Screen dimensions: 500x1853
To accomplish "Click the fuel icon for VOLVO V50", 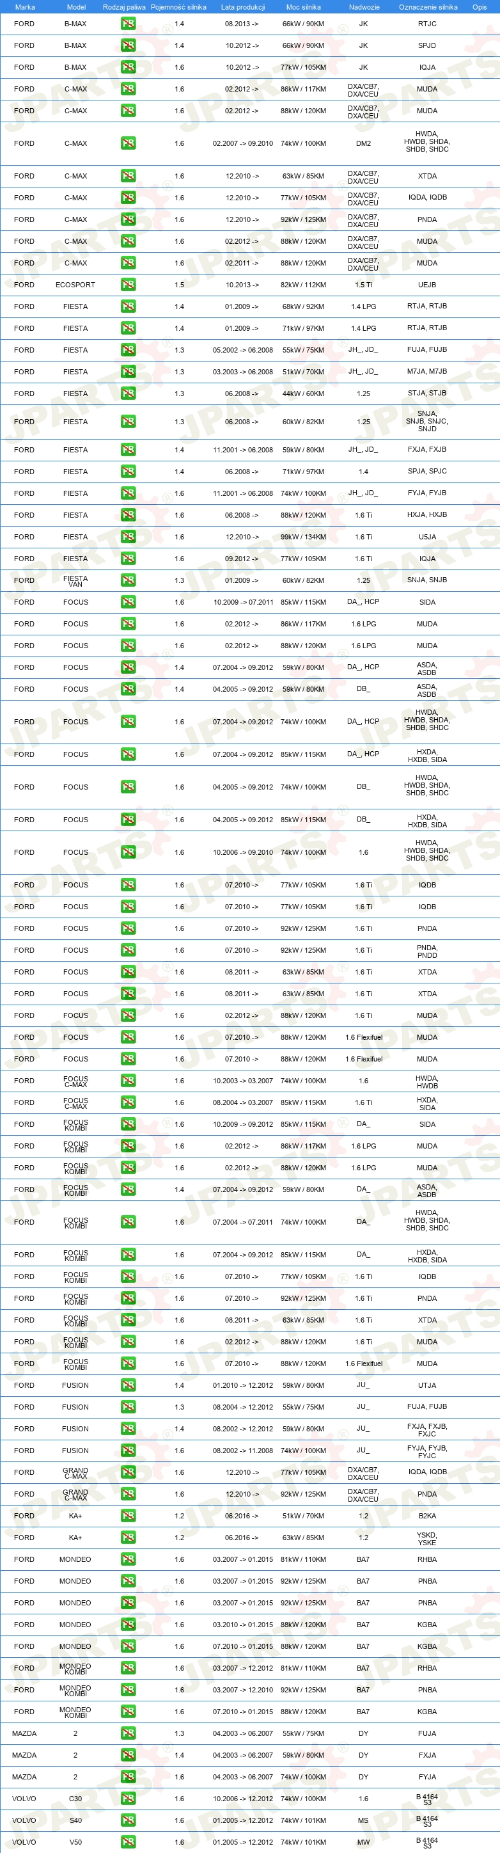I will (x=128, y=1842).
